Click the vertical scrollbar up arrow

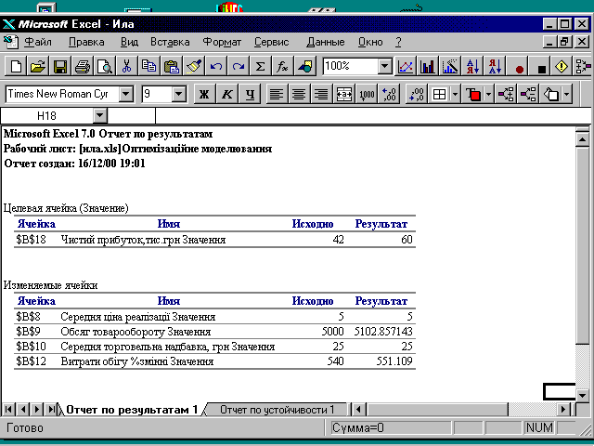583,139
